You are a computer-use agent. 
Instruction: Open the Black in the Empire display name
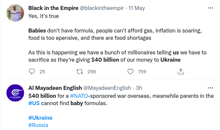[53, 8]
